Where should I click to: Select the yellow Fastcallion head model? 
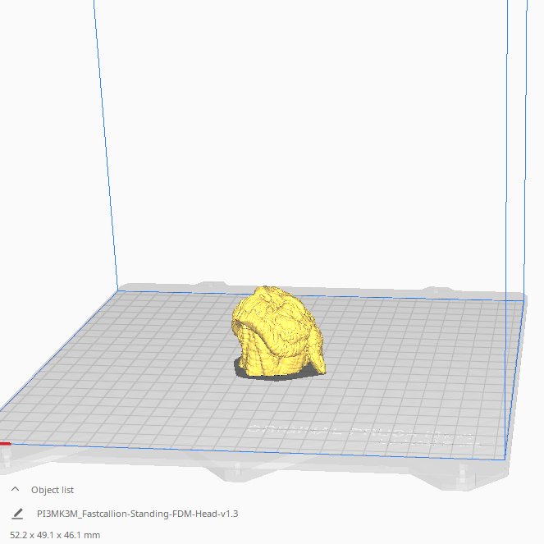[x=277, y=331]
